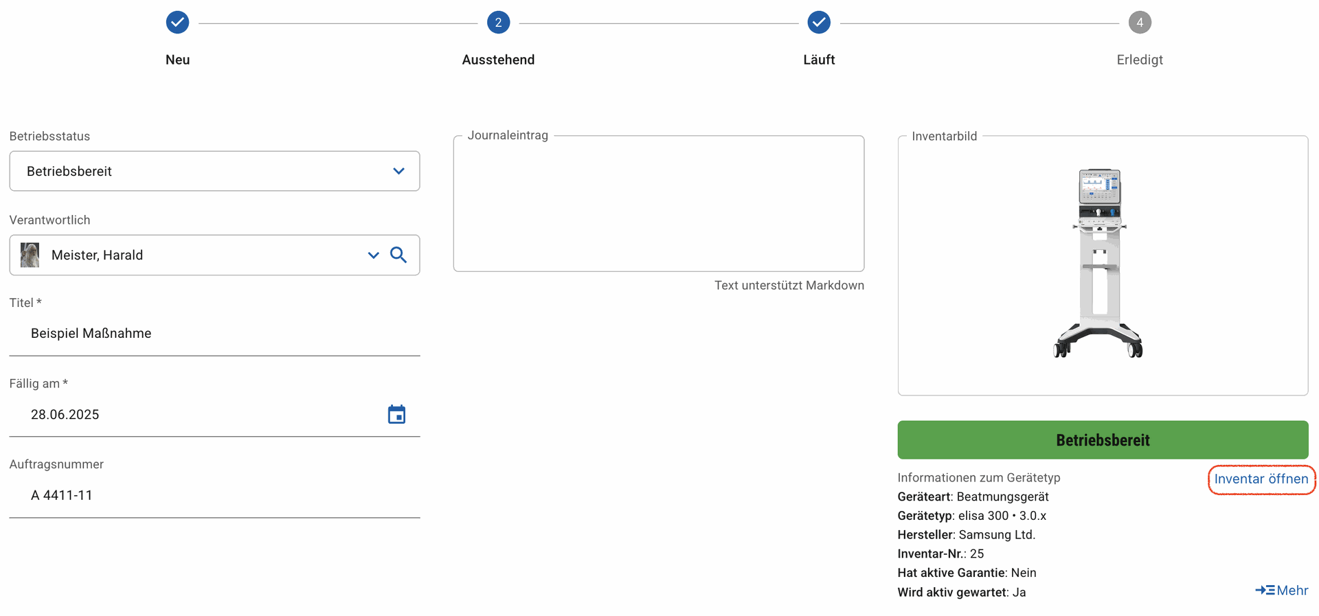
Task: Switch to the Ausstehend step label
Action: tap(498, 60)
